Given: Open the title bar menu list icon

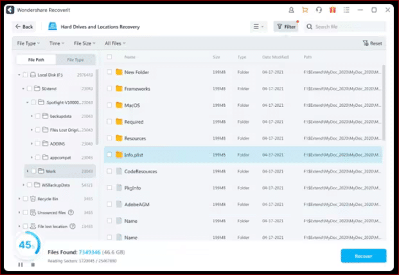Looking at the screenshot, I should pos(346,10).
